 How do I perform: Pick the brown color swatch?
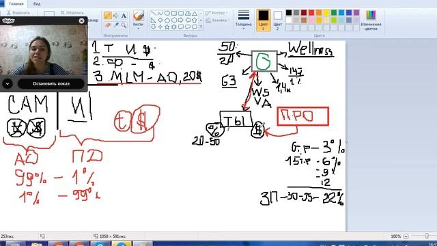click(x=304, y=20)
